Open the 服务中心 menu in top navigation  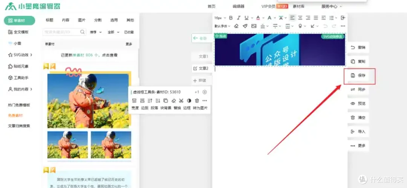click(x=332, y=6)
